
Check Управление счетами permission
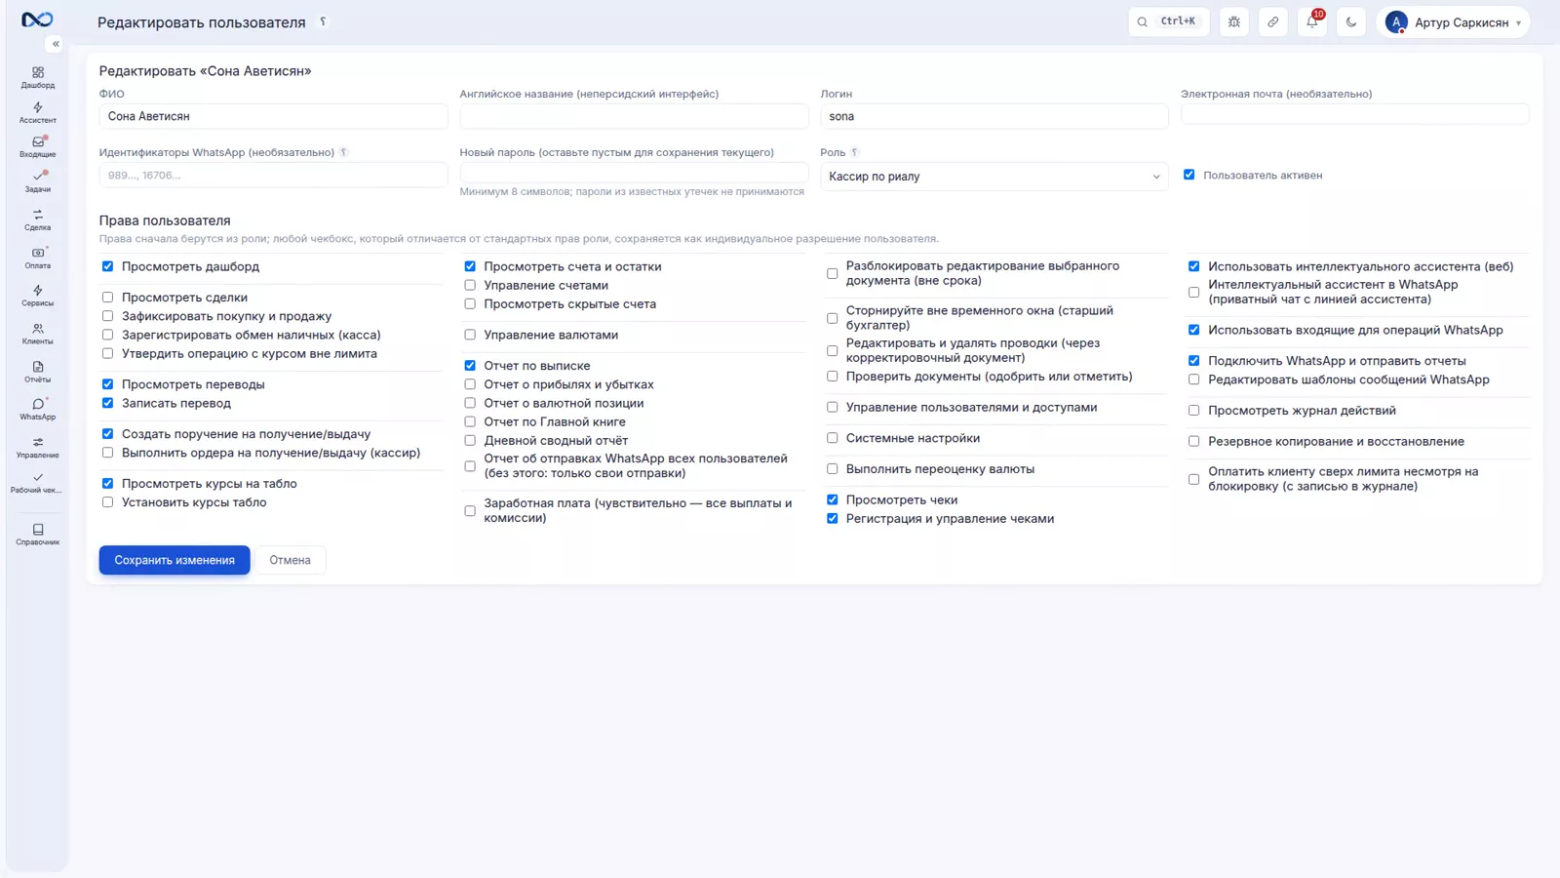470,285
